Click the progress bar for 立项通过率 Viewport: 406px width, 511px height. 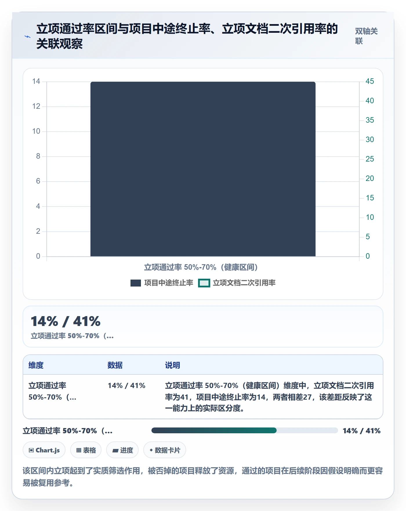(x=244, y=430)
